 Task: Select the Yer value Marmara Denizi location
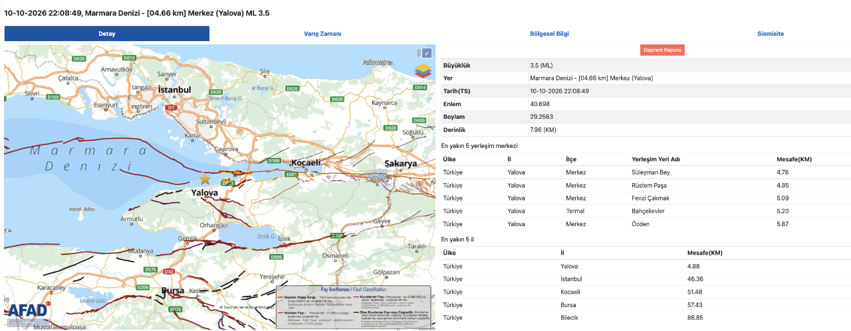tap(591, 78)
